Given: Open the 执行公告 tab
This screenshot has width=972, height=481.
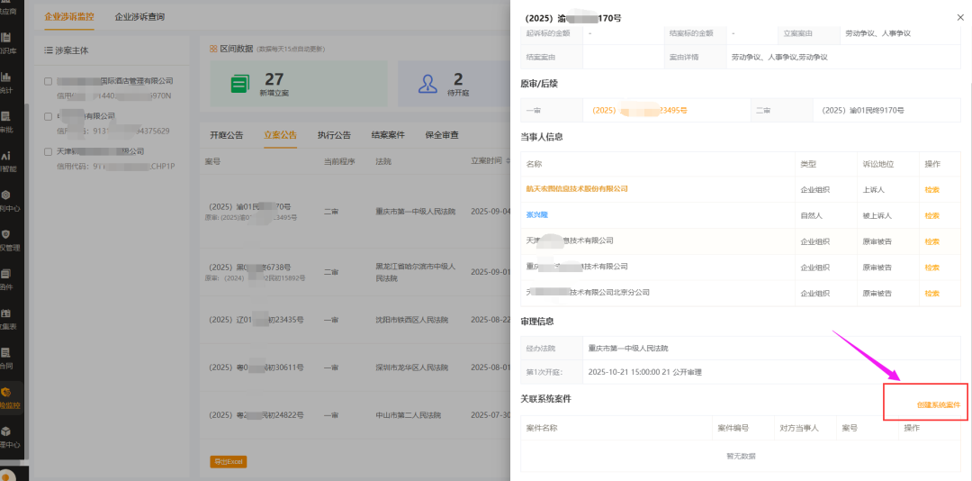Looking at the screenshot, I should pos(334,135).
